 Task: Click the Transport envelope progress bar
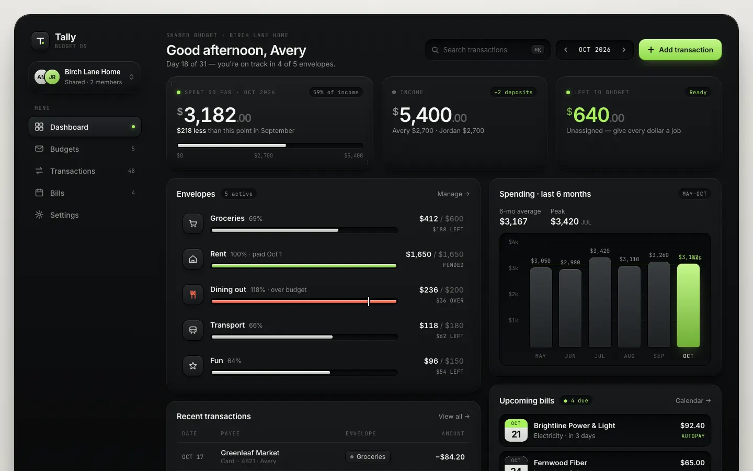(x=304, y=337)
